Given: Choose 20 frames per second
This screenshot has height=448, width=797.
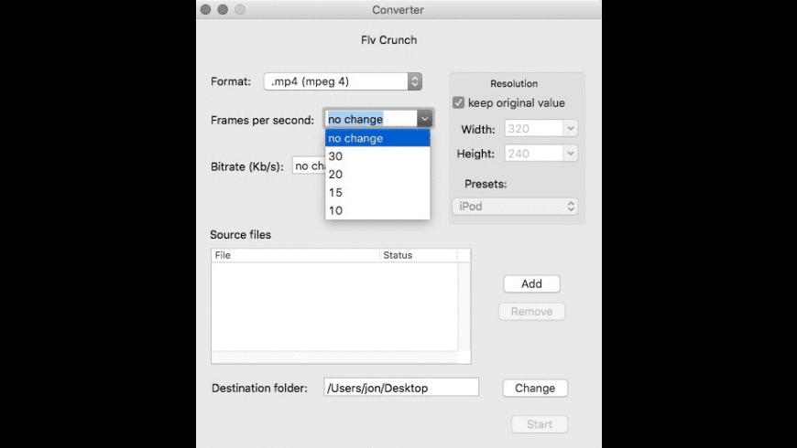Looking at the screenshot, I should tap(377, 175).
